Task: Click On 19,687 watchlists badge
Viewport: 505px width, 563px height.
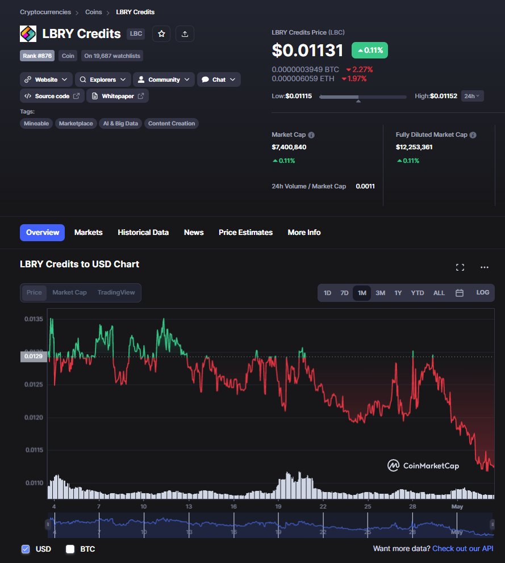Action: point(112,56)
